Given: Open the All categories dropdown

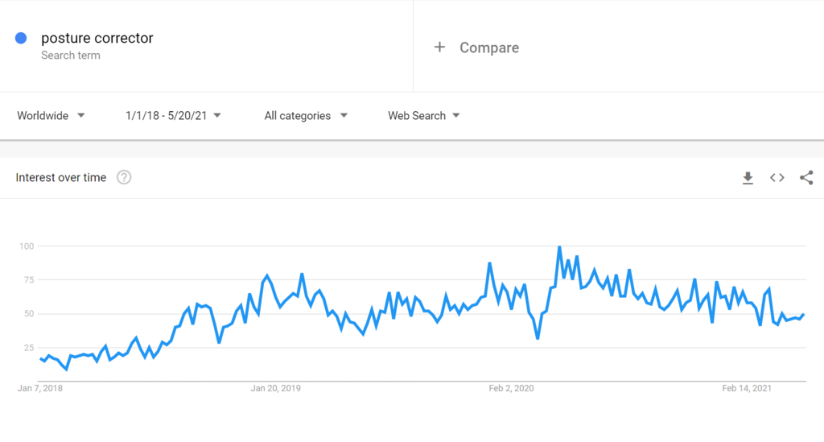Looking at the screenshot, I should coord(306,116).
